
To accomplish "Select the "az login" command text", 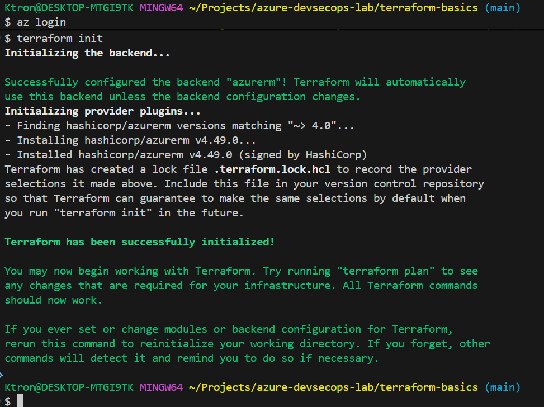I will click(41, 23).
